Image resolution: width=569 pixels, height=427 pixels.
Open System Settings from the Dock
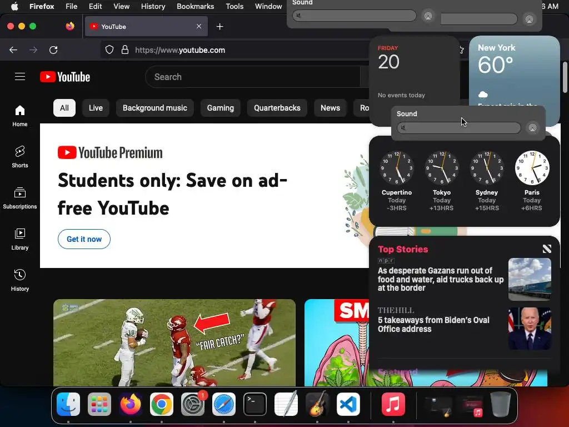click(x=193, y=404)
